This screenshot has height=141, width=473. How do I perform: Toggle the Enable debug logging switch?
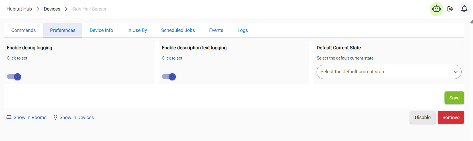(14, 77)
